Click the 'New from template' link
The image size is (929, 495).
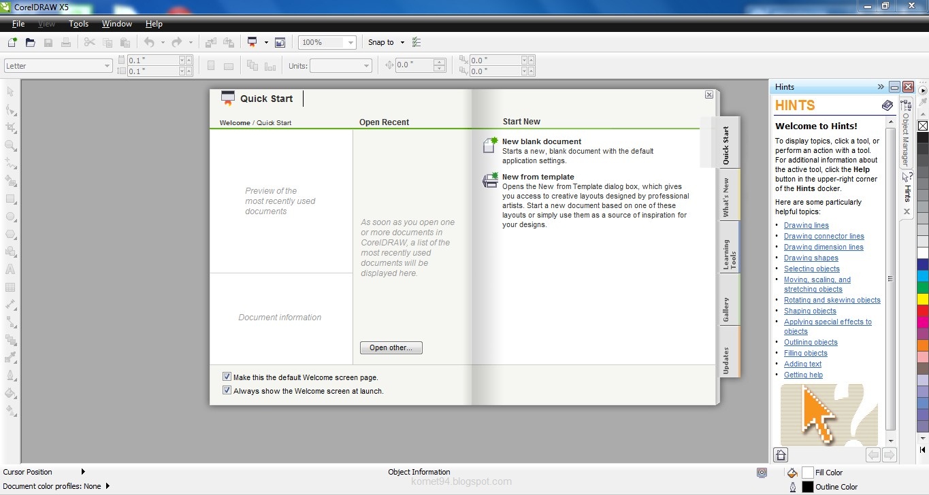(538, 177)
